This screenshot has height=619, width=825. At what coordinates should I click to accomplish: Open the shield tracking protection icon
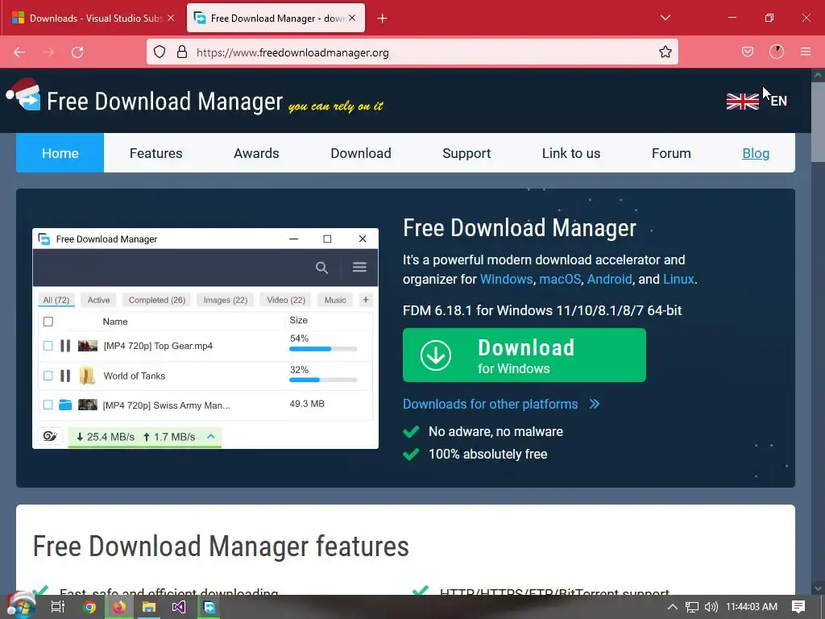160,52
